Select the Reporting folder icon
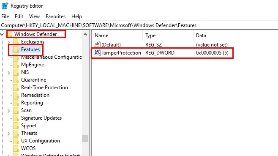 click(16, 103)
